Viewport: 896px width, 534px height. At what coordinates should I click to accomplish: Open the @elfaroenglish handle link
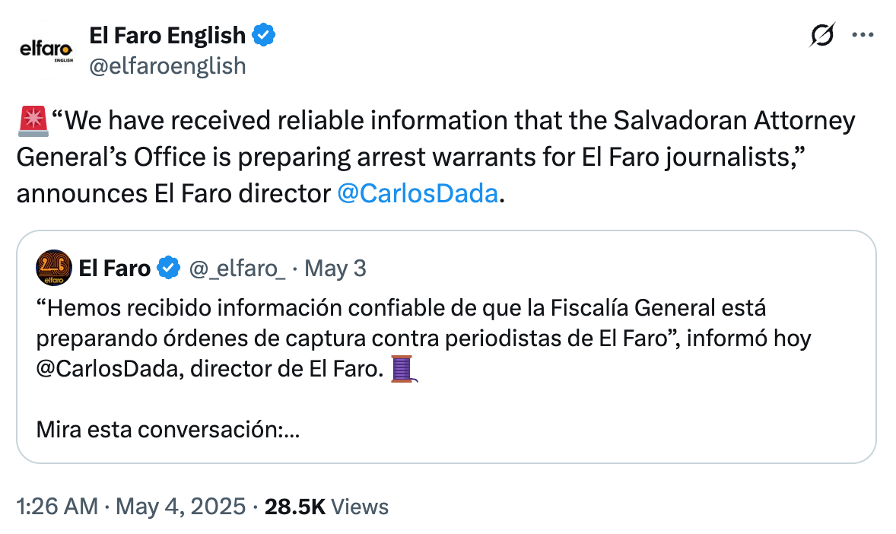coord(167,66)
